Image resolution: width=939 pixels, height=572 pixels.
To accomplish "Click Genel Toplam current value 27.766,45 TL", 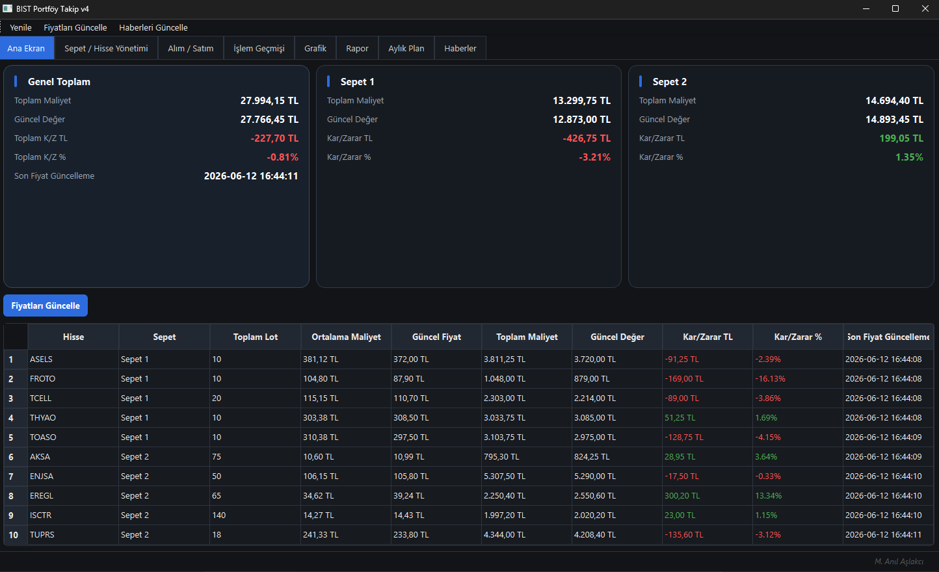I will click(x=269, y=120).
